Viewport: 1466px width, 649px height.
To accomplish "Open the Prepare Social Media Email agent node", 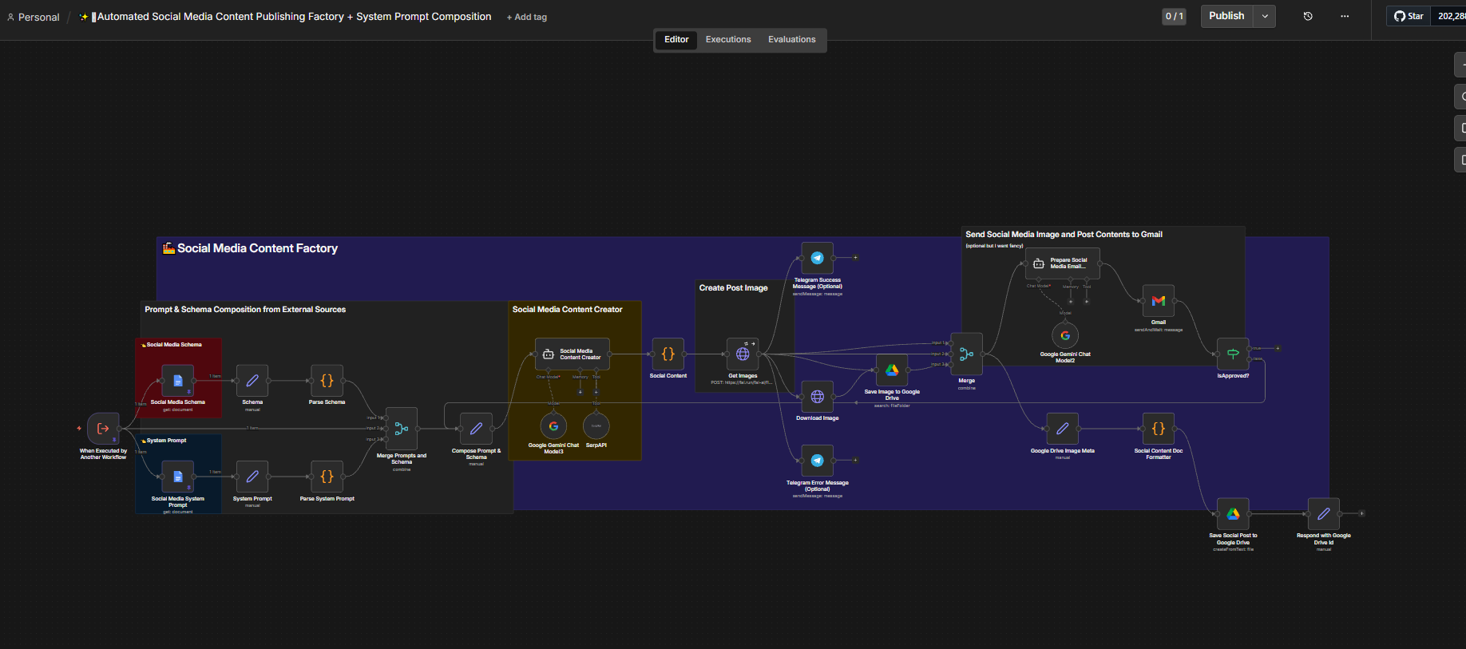I will pos(1063,263).
